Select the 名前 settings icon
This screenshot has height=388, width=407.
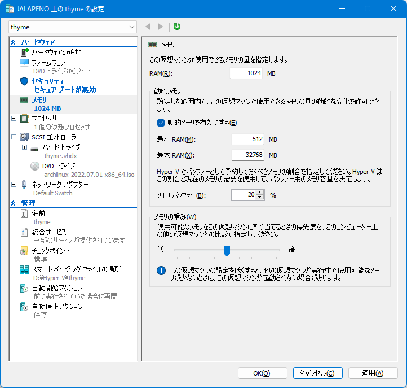pyautogui.click(x=24, y=213)
